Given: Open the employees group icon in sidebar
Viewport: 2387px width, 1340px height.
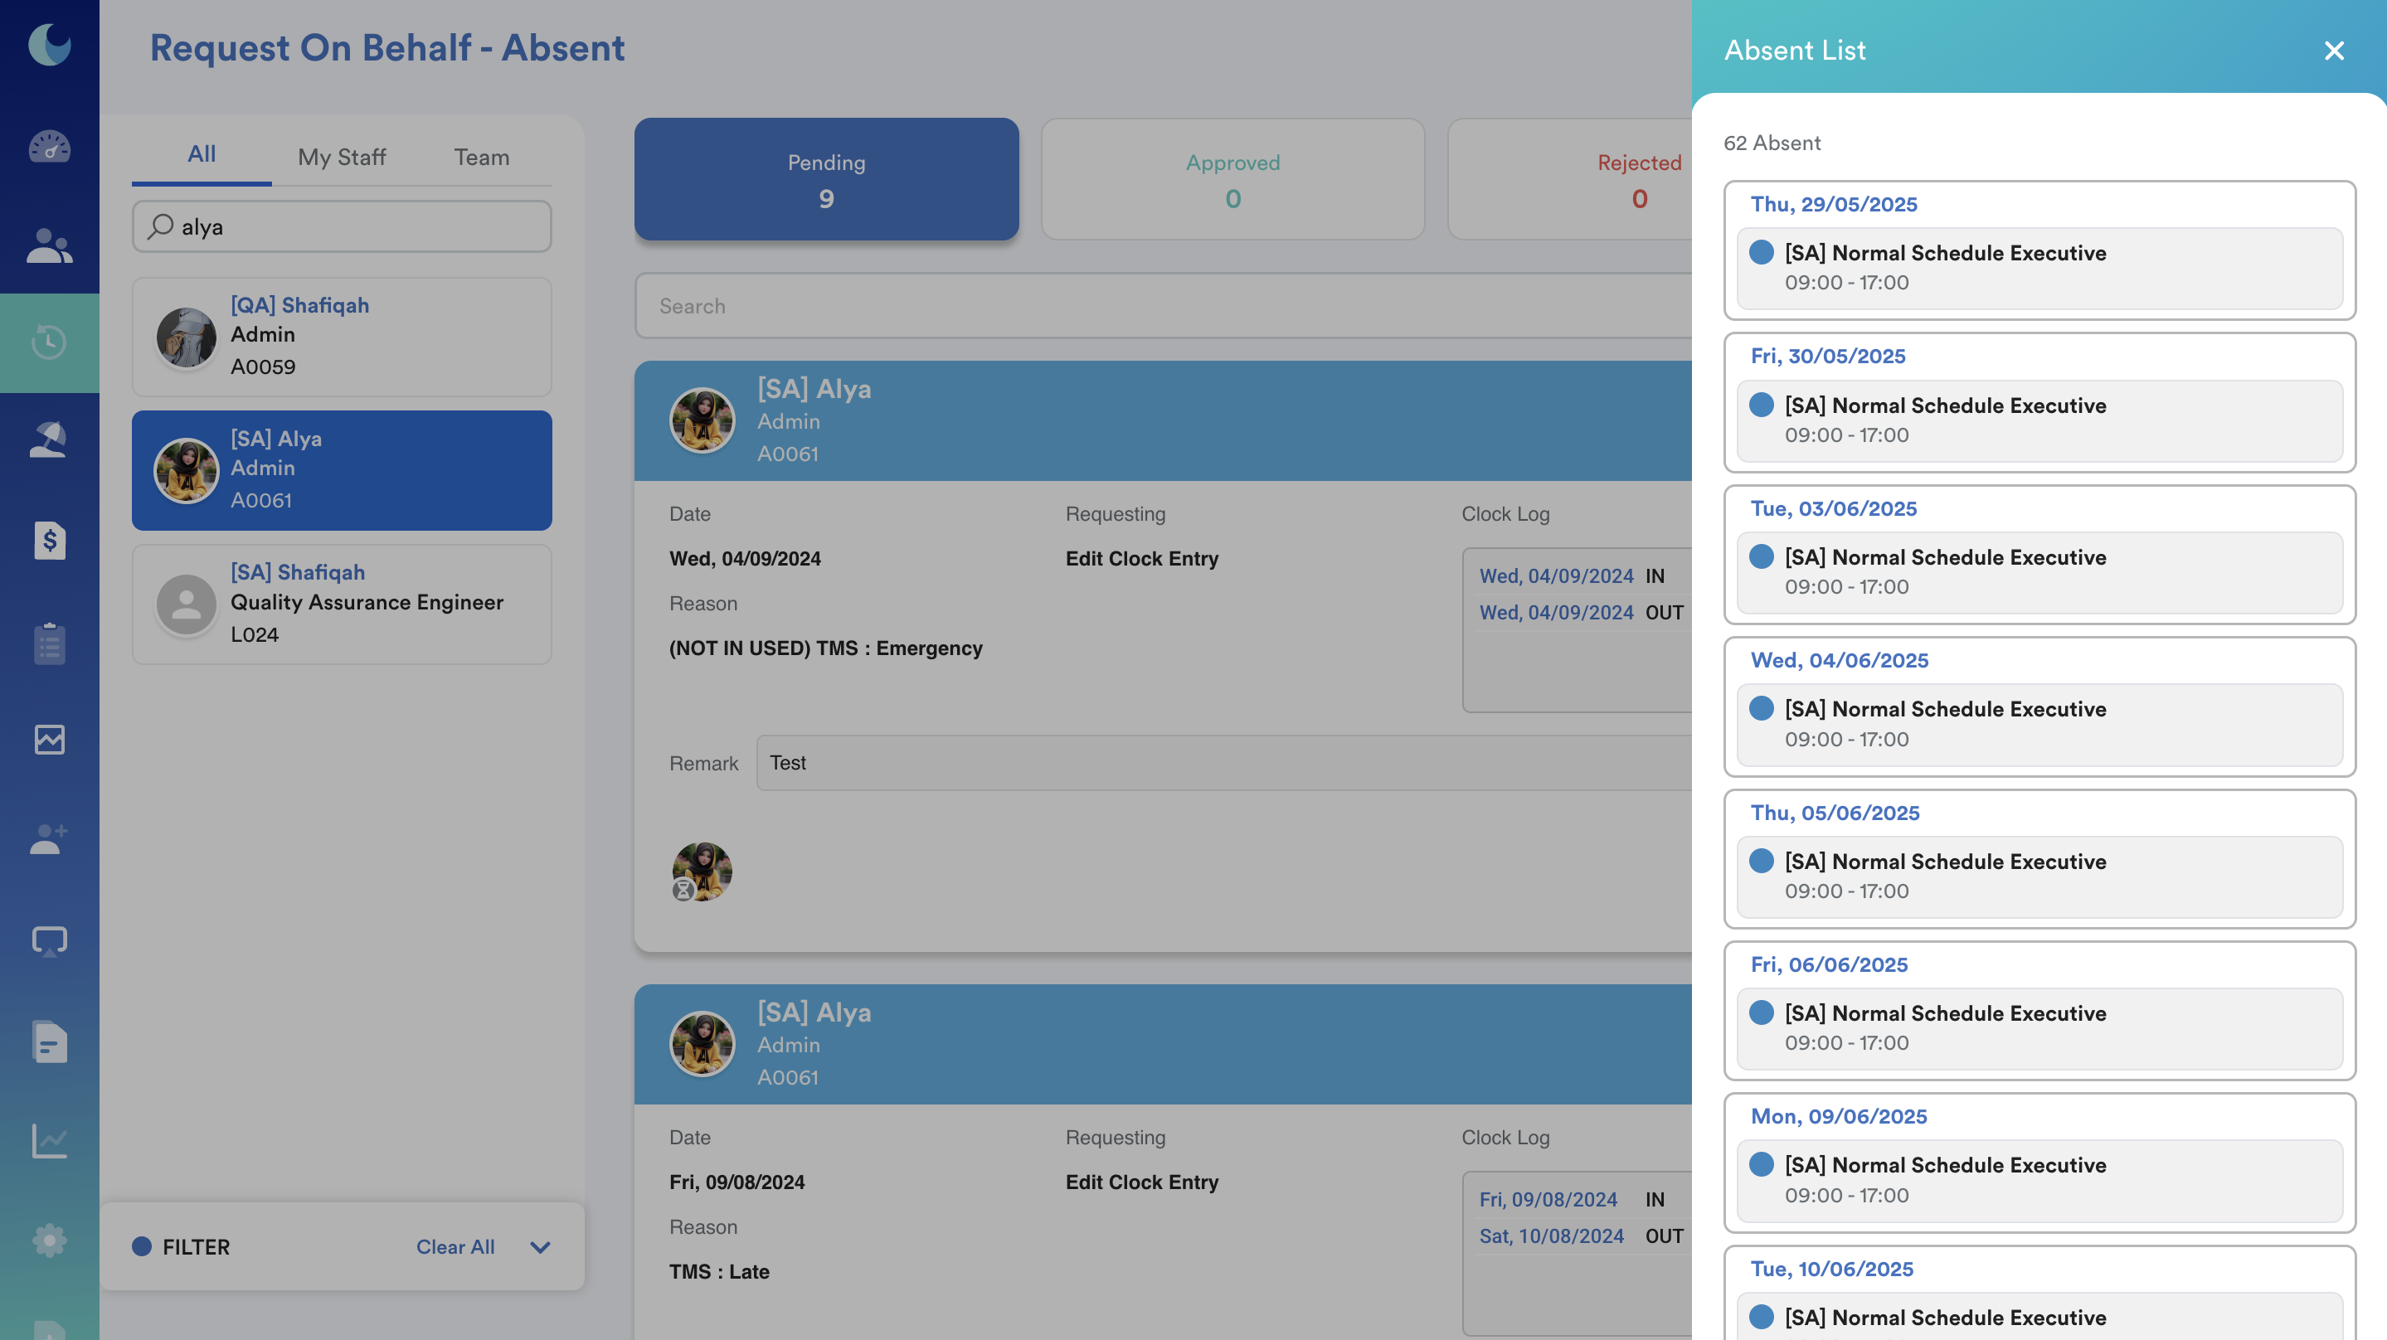Looking at the screenshot, I should 49,245.
